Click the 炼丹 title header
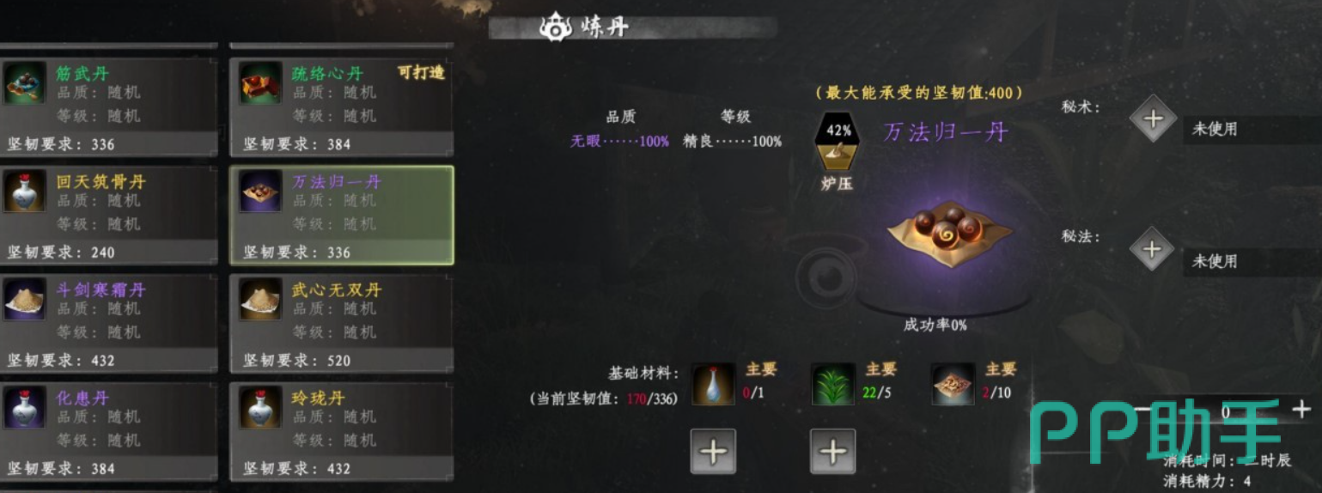 pyautogui.click(x=585, y=27)
